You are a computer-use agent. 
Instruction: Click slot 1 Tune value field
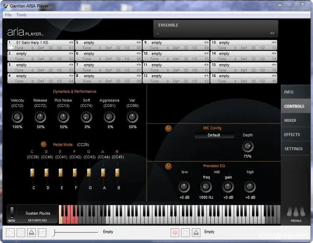[x=32, y=48]
